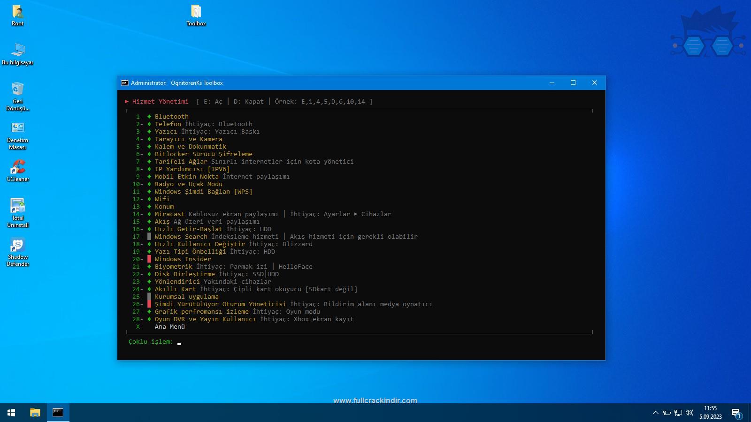Maximize the OgnitorenKs Toolbox window
This screenshot has width=751, height=422.
pos(573,83)
